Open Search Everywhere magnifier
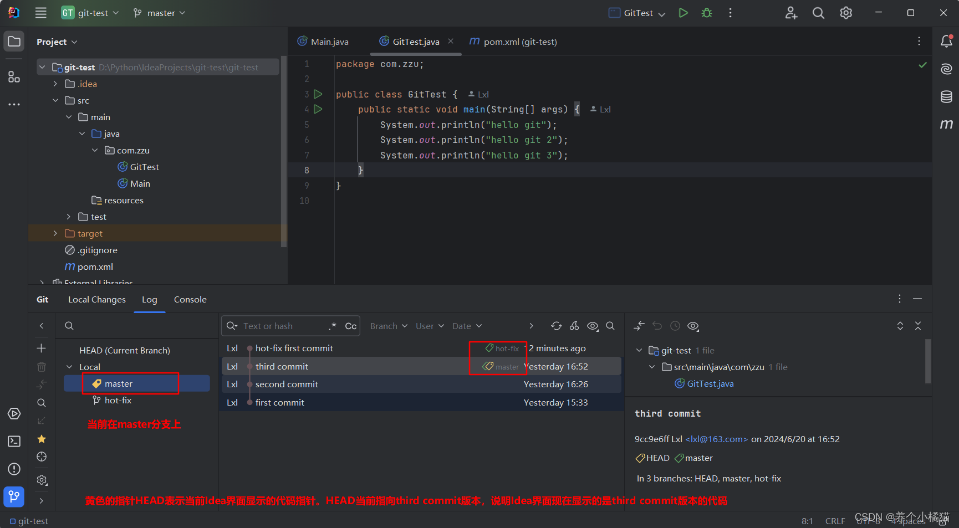959x528 pixels. click(818, 13)
